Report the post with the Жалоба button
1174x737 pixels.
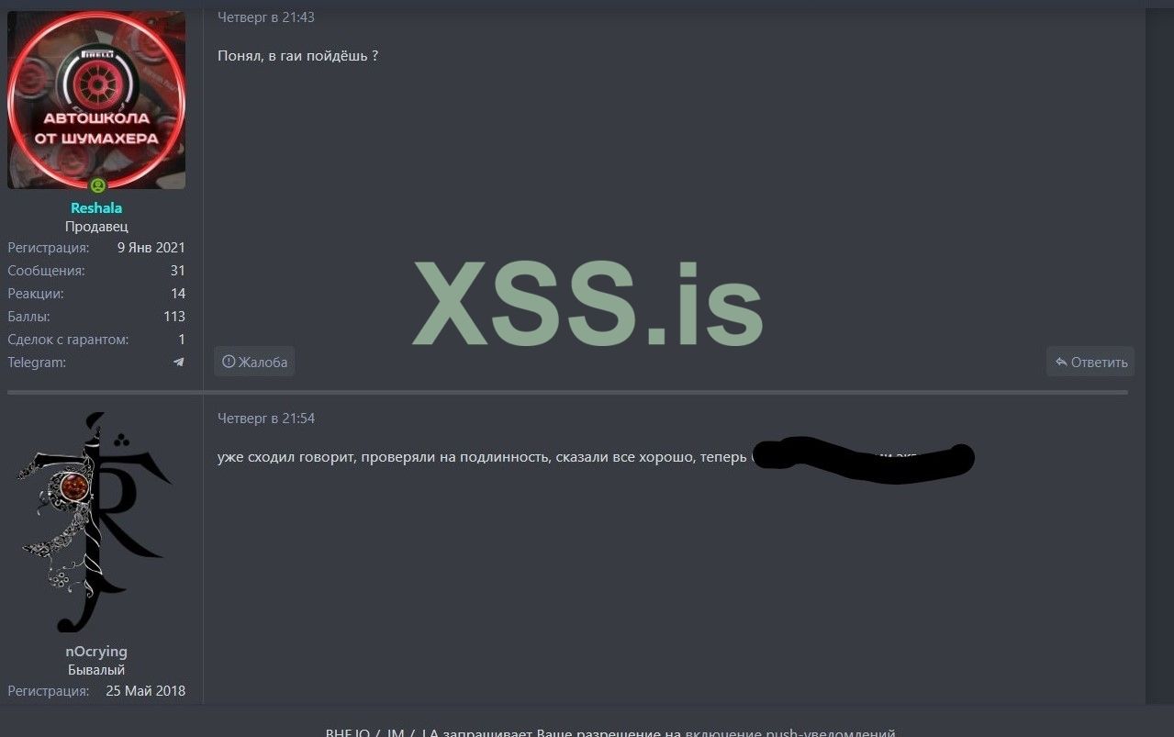[254, 362]
